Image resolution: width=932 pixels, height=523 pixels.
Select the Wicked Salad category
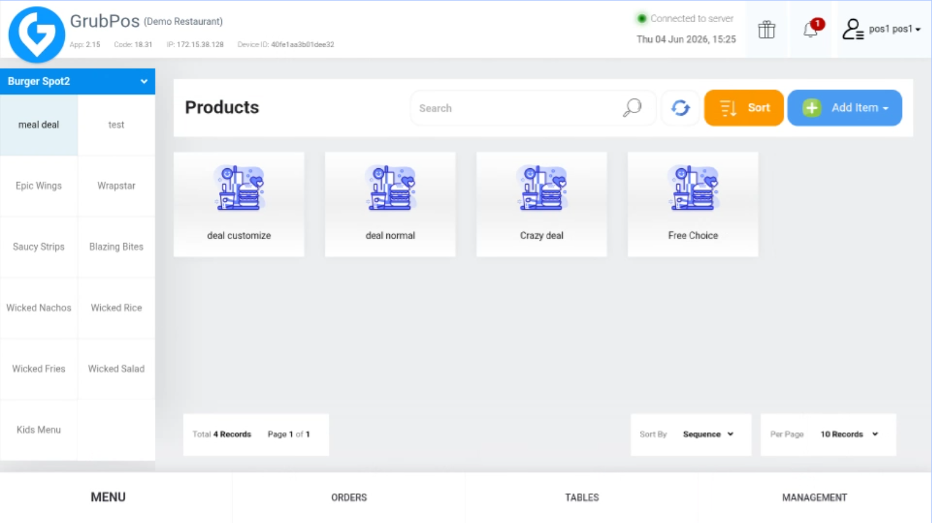point(116,369)
